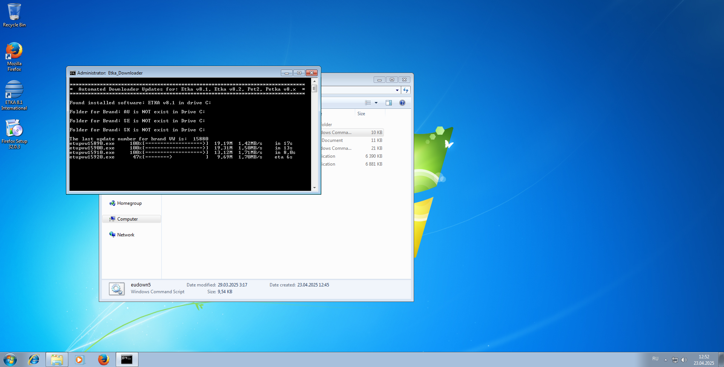Click the date created value 23.04.2025 12:45

[x=313, y=285]
